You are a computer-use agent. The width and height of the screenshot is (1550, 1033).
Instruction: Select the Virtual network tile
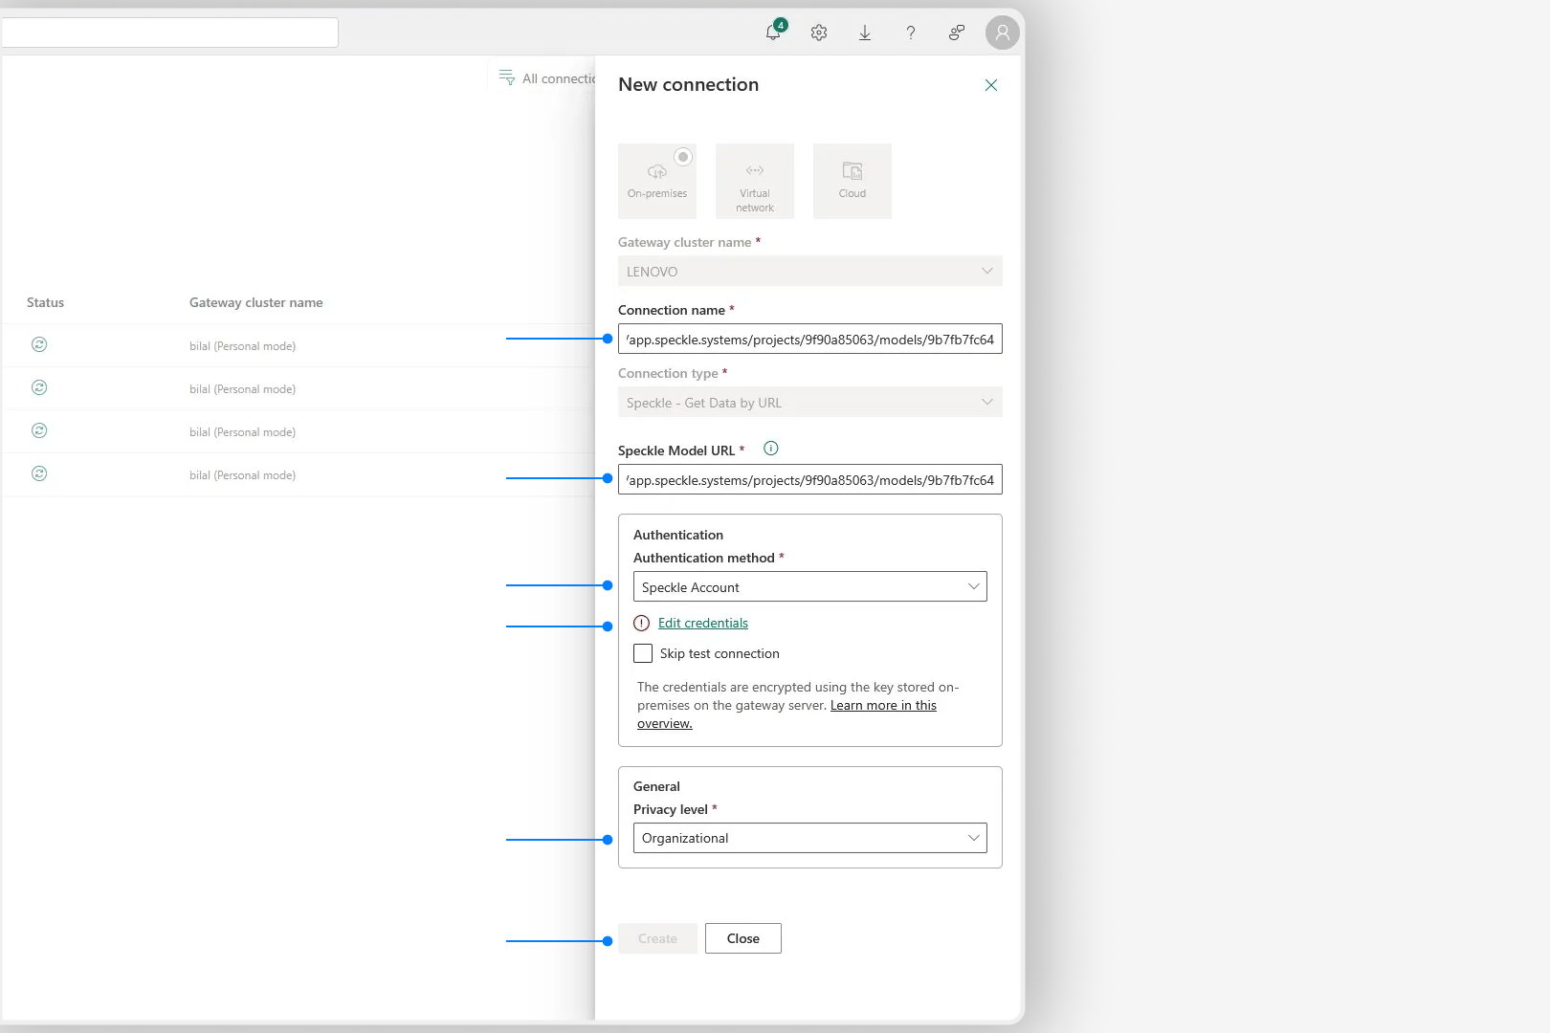click(x=755, y=181)
